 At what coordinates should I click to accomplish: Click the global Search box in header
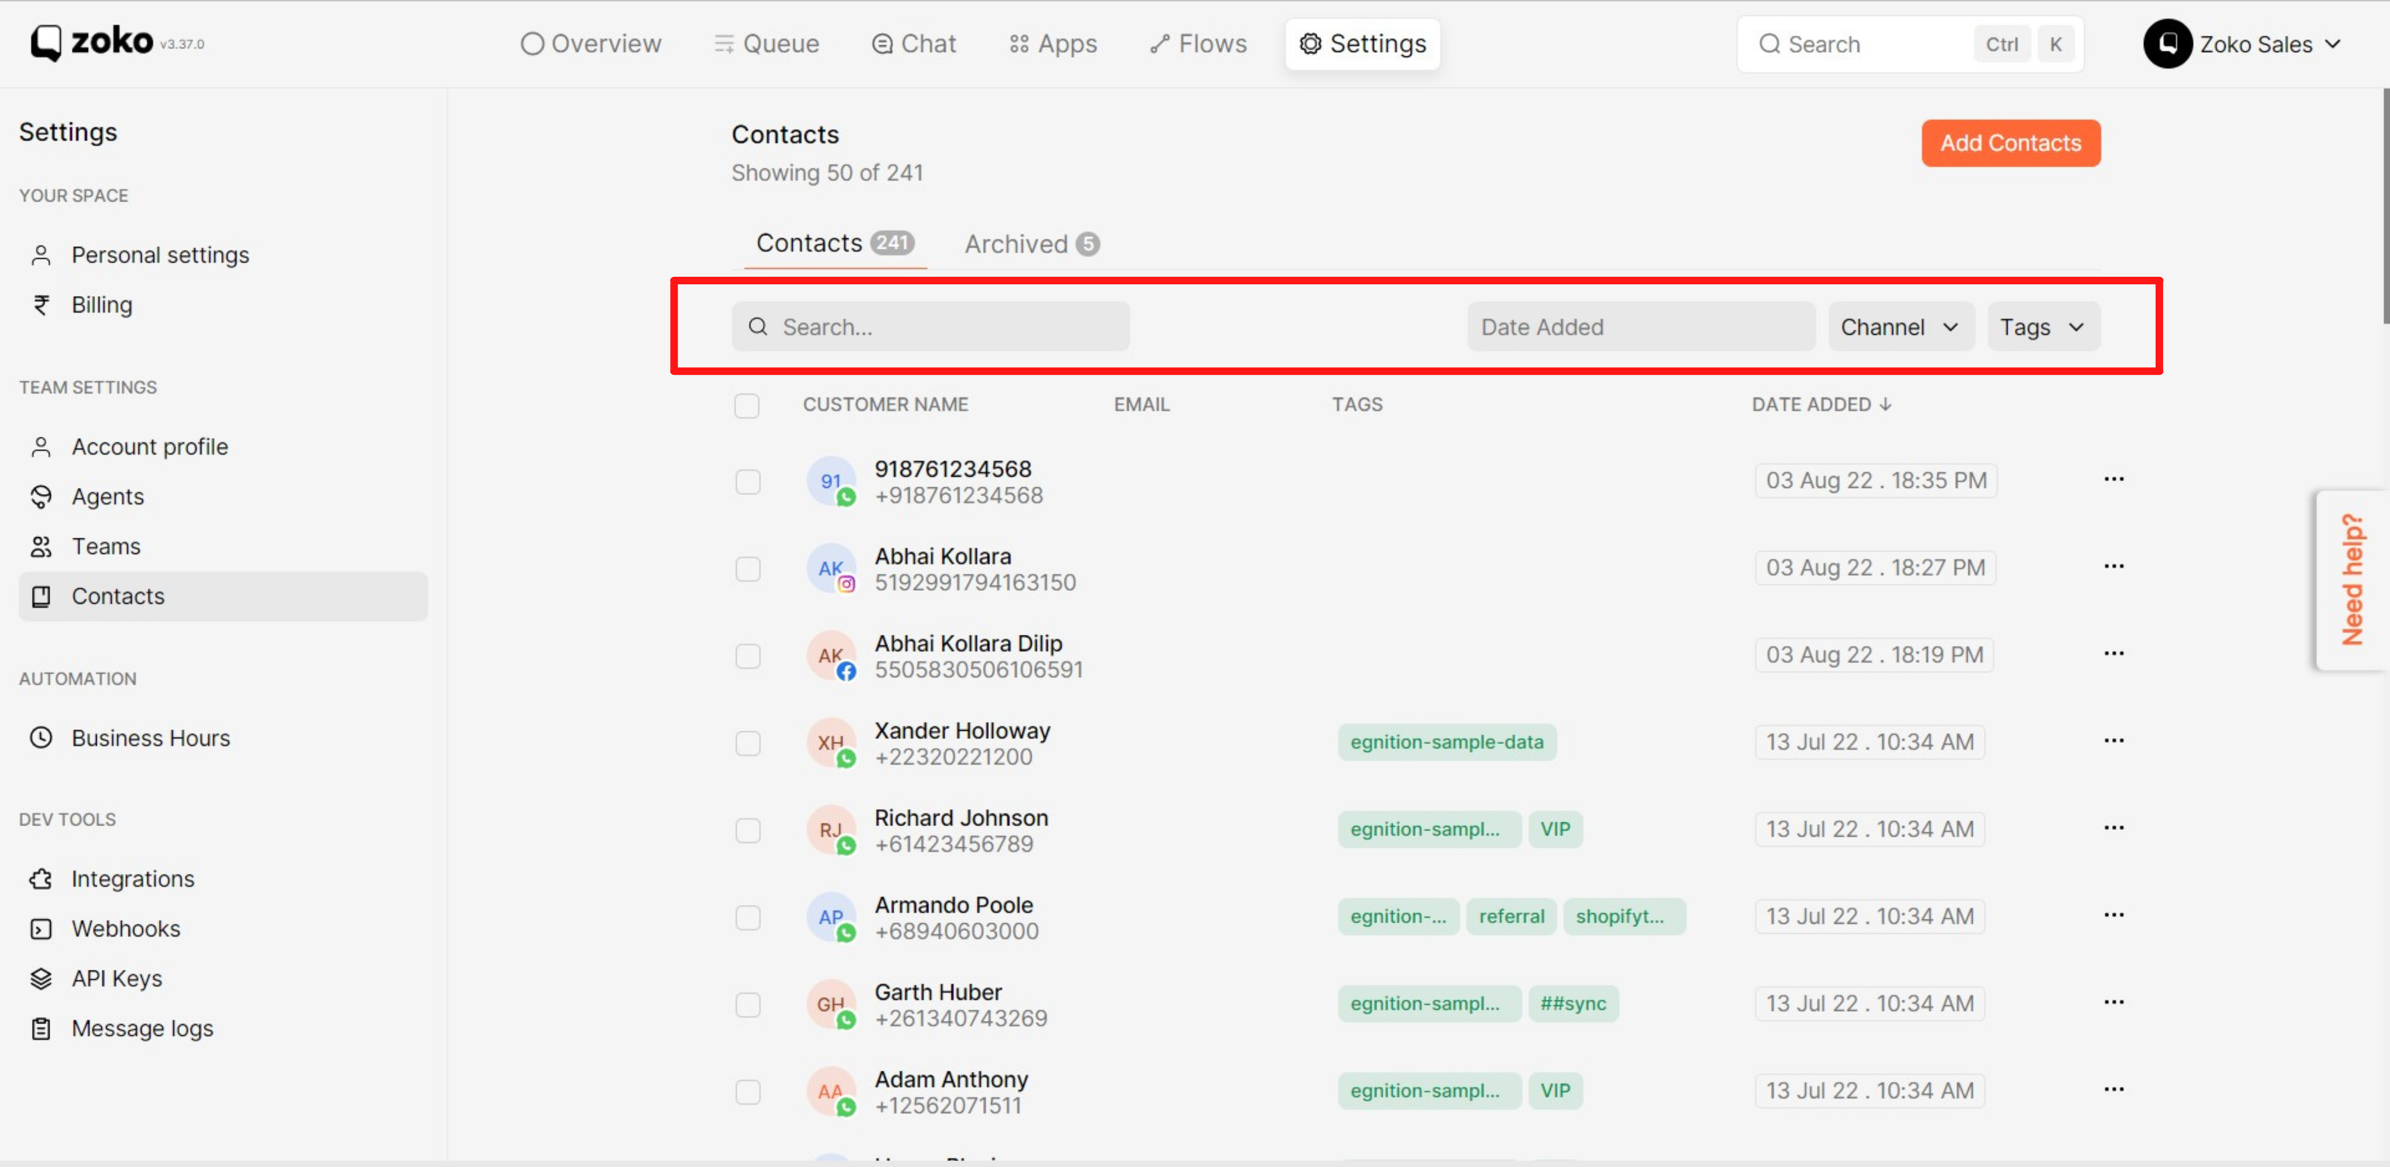coord(1909,44)
